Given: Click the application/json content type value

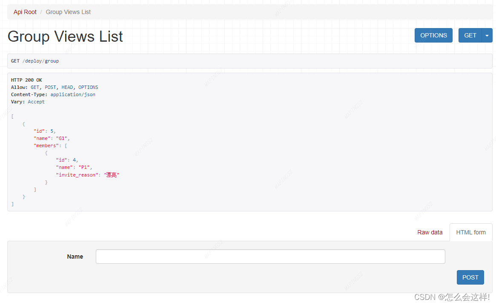Looking at the screenshot, I should click(73, 94).
